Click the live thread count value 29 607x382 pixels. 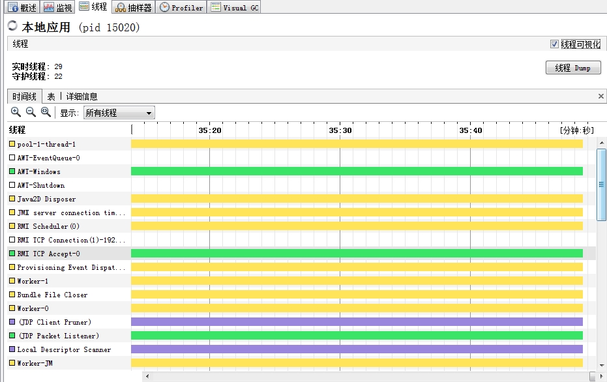pyautogui.click(x=58, y=66)
